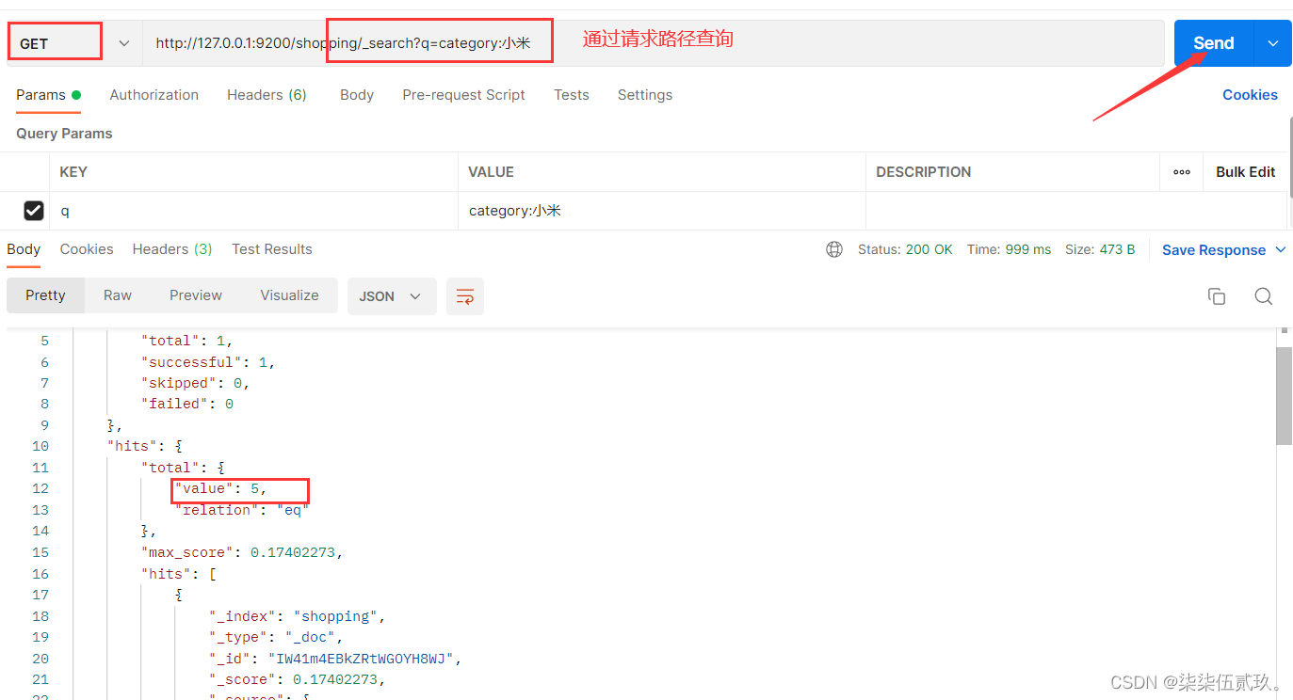Select the Pretty view
This screenshot has width=1293, height=700.
pos(45,295)
